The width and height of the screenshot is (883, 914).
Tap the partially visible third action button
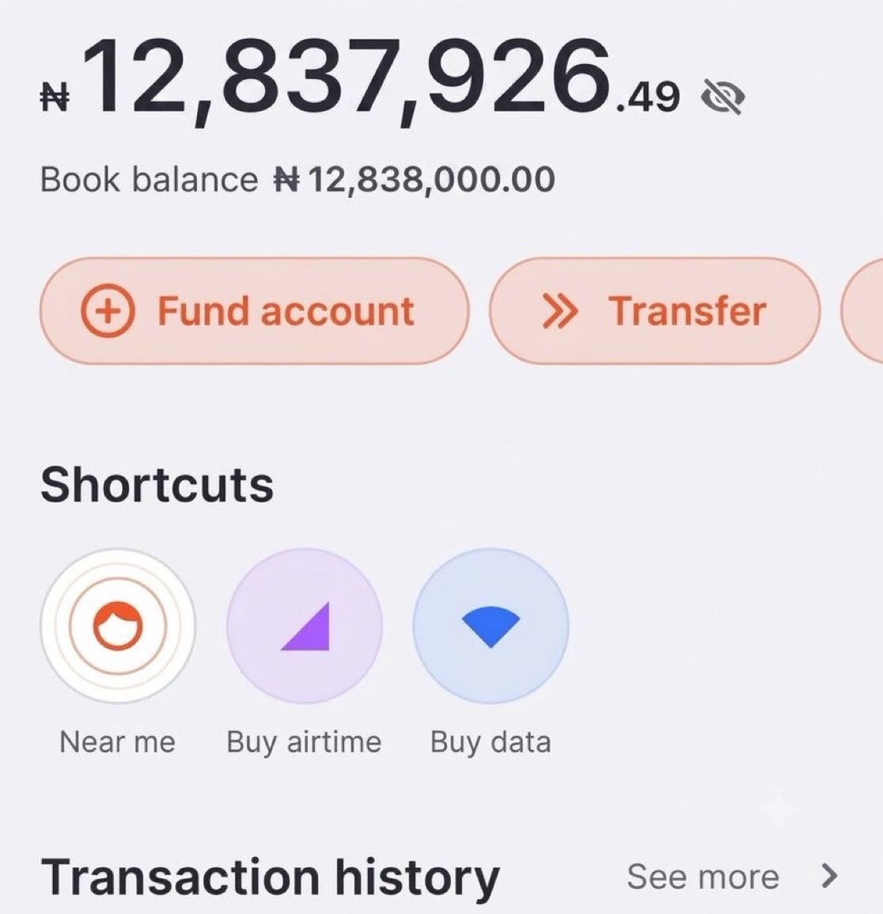862,311
